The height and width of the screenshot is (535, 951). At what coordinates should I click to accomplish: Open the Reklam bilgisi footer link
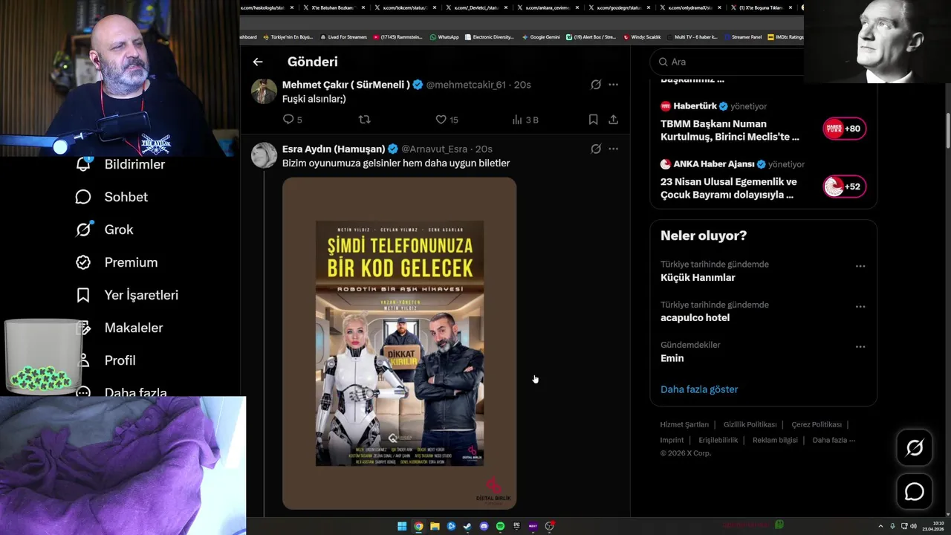pyautogui.click(x=775, y=440)
